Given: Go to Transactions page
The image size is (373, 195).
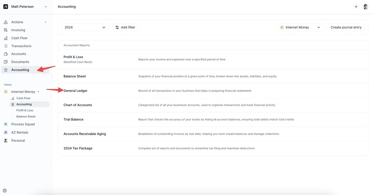Looking at the screenshot, I should pos(21,46).
